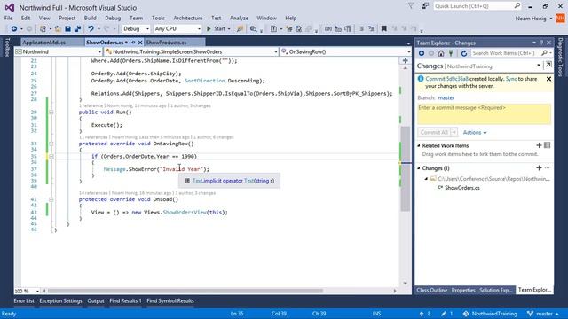Open the Actions dropdown
Screen dimensions: 568x319
coord(475,132)
